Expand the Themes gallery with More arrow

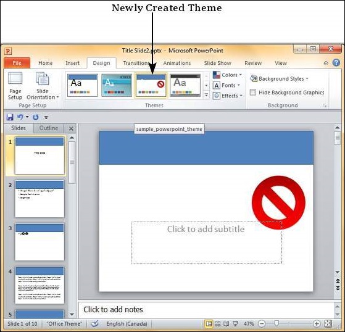[x=206, y=95]
